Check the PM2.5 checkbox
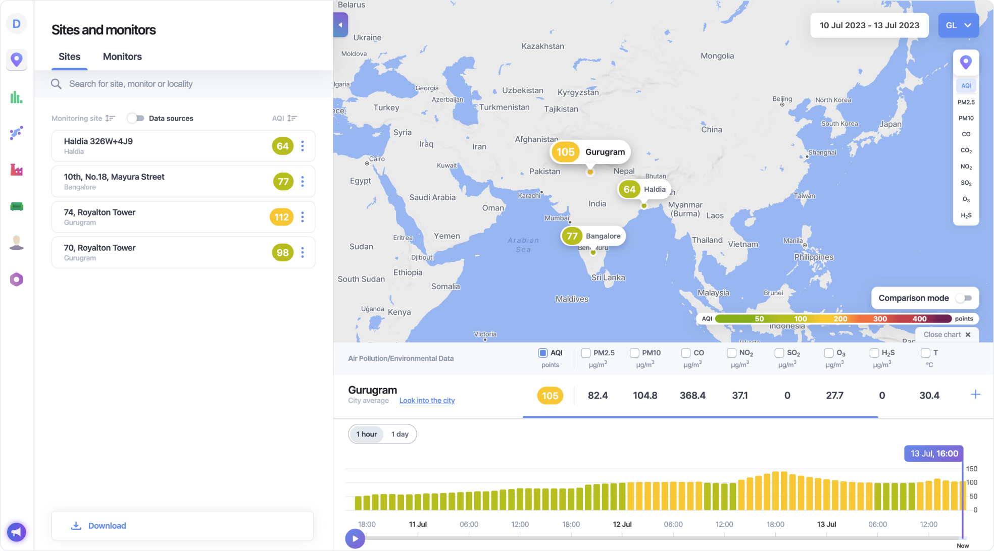This screenshot has height=551, width=994. tap(586, 353)
